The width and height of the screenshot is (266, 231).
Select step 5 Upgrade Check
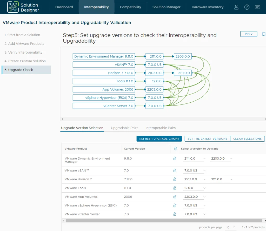(26, 70)
